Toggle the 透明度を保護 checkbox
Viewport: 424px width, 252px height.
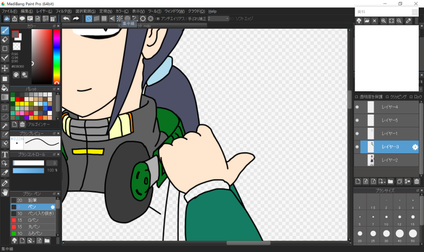click(357, 97)
